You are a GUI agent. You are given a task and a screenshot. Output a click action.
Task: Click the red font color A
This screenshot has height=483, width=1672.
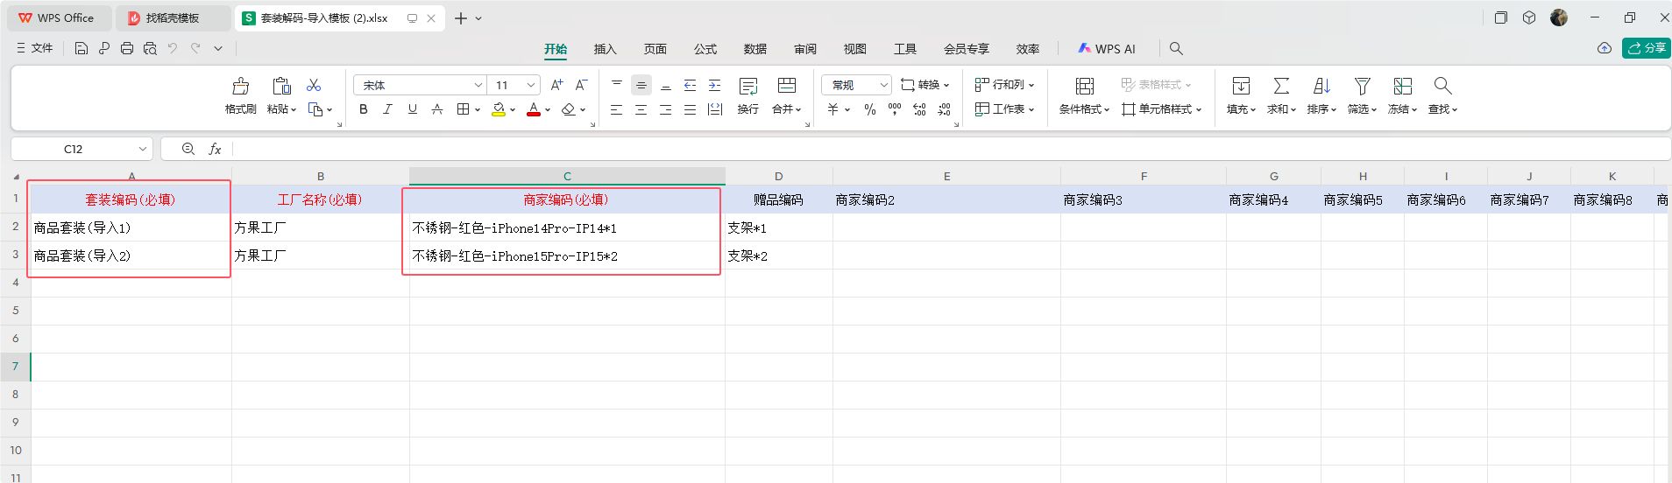coord(534,109)
